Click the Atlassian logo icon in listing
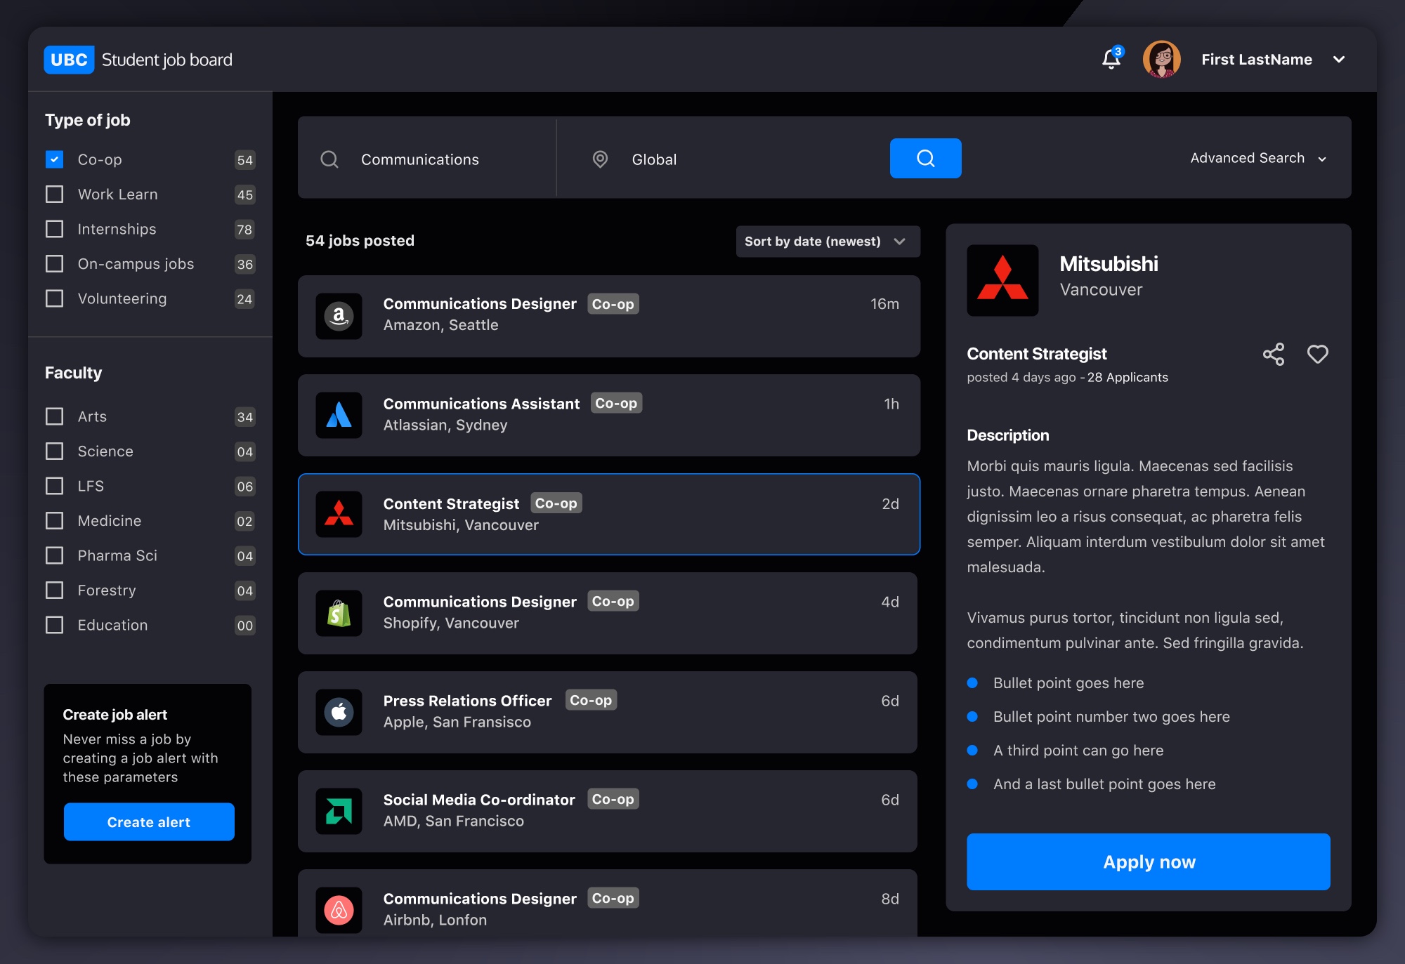 pos(341,413)
